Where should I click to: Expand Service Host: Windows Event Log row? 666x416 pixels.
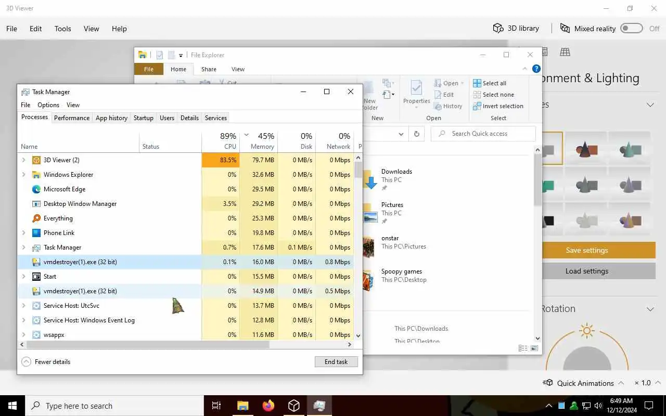tap(23, 320)
